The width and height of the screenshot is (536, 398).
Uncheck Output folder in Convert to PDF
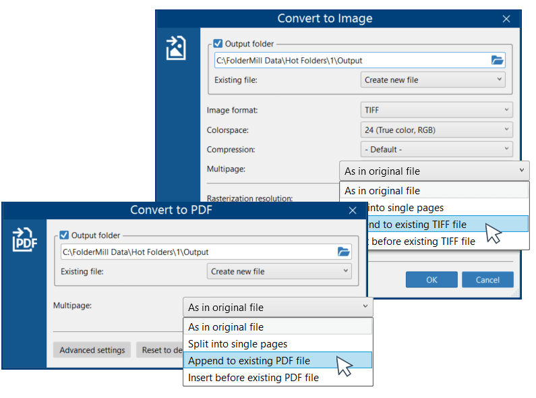tap(64, 235)
